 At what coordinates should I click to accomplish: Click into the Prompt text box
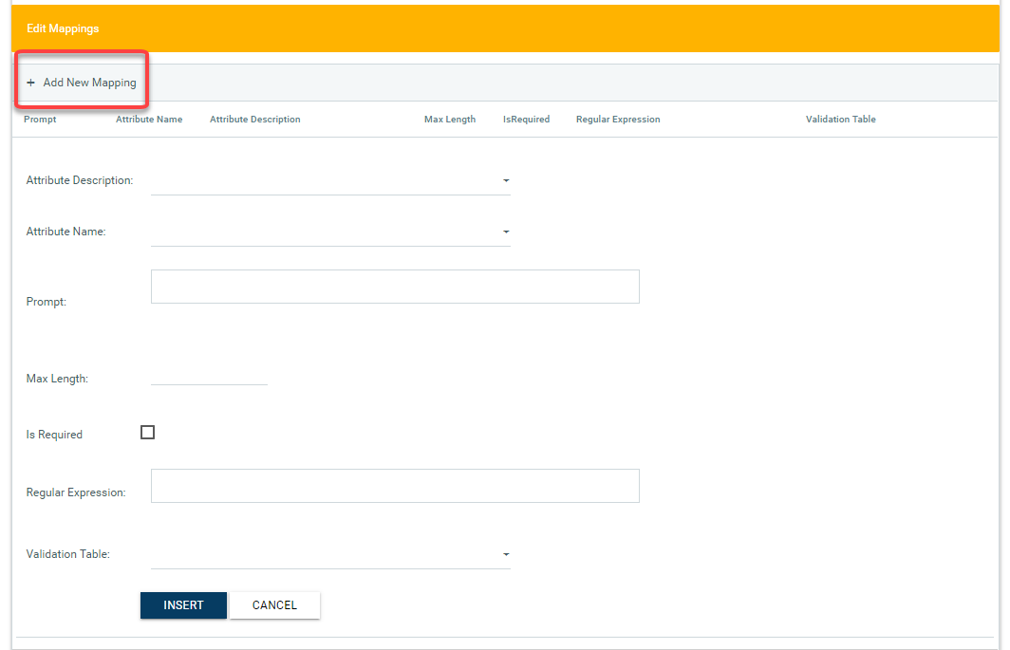(x=395, y=287)
